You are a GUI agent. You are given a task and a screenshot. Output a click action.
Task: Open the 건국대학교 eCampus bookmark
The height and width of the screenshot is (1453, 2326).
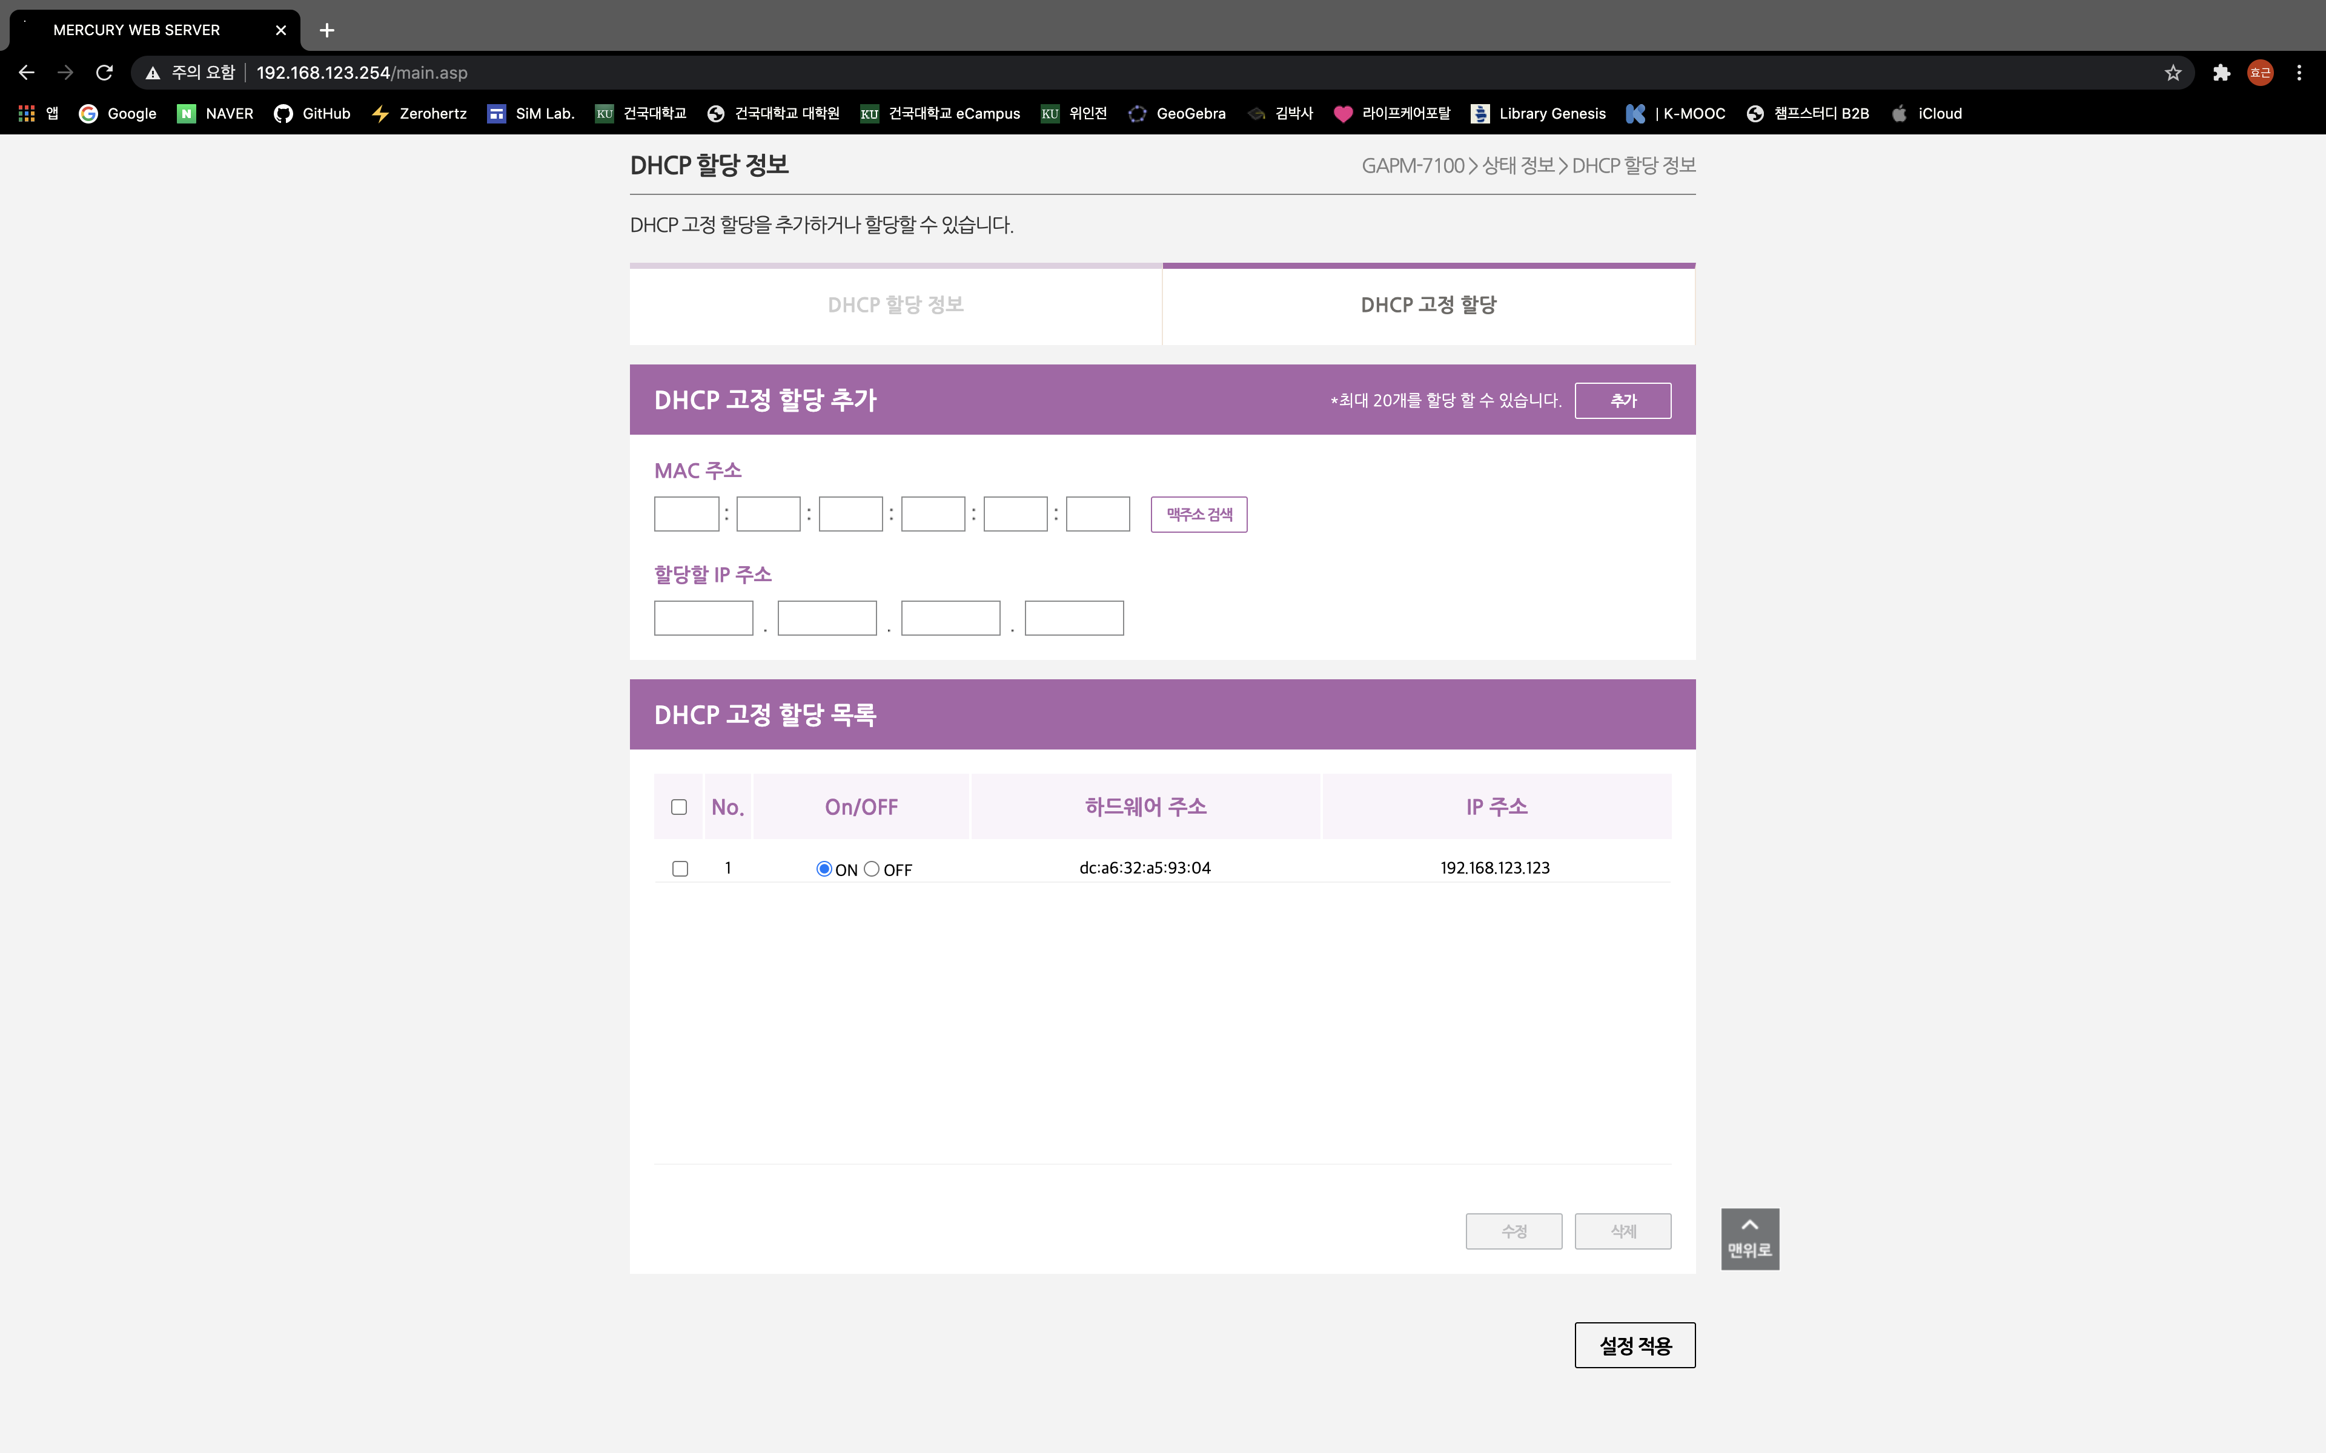(940, 113)
